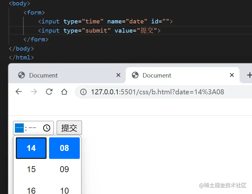This screenshot has width=252, height=194.
Task: Choose hour 14 in time picker
Action: (31, 148)
